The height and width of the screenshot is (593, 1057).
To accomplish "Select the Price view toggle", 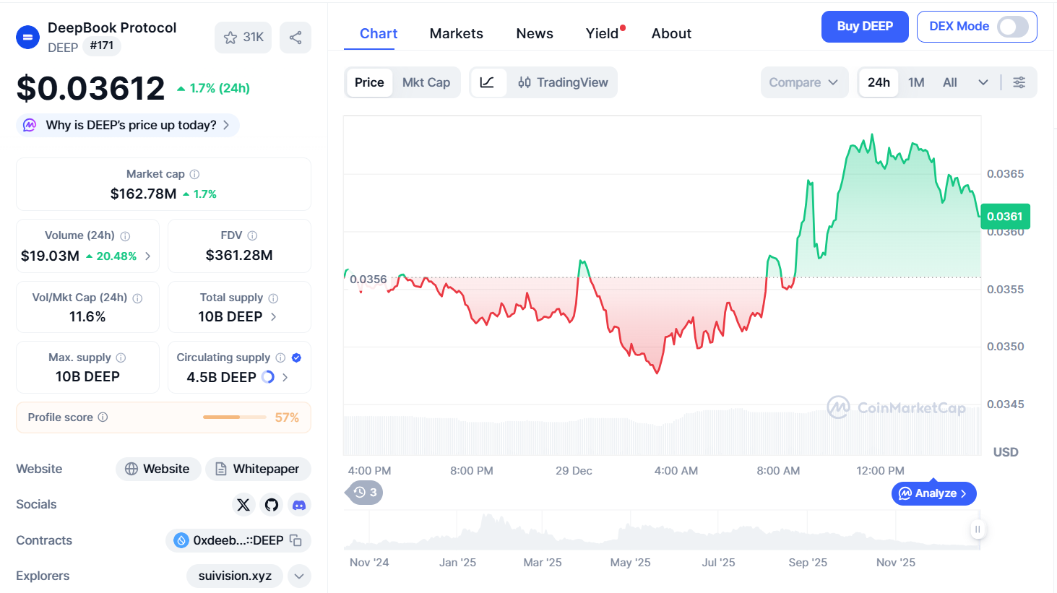I will click(x=369, y=82).
